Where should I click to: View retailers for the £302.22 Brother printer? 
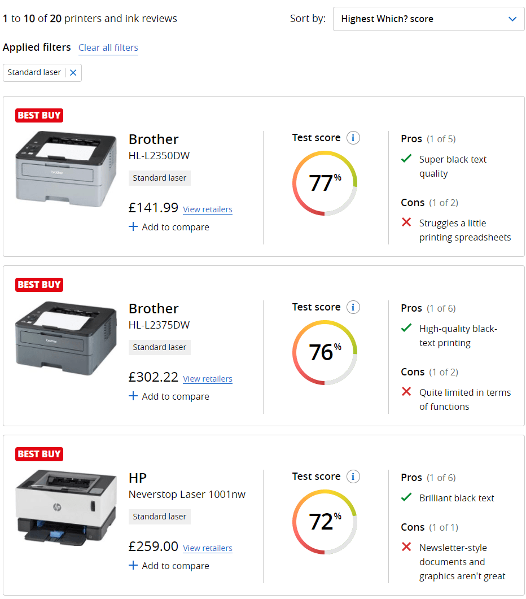[208, 379]
